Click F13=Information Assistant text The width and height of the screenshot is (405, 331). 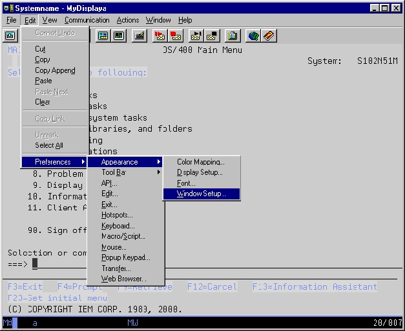pyautogui.click(x=315, y=286)
